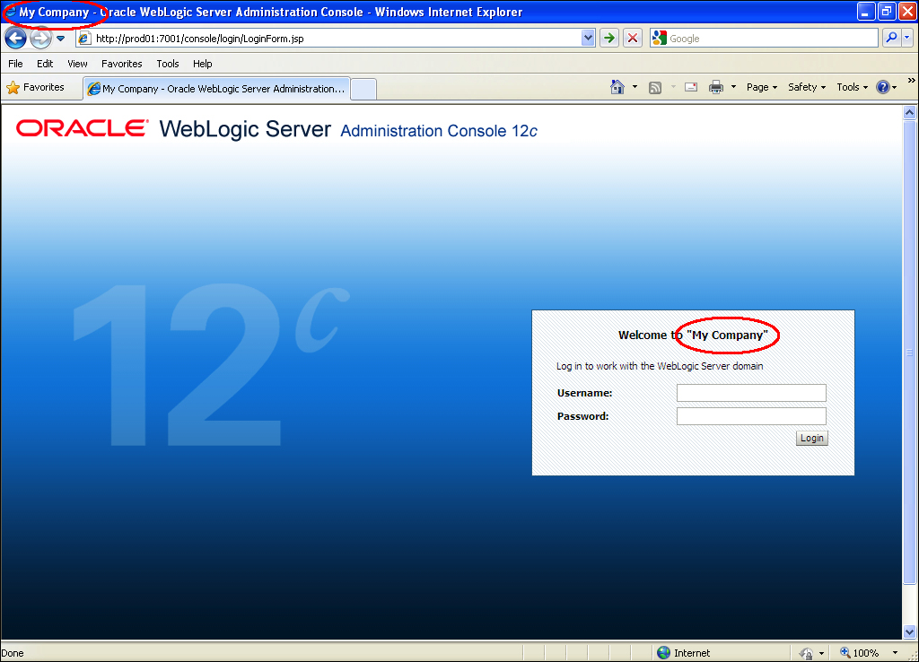Click the Read Mail icon
Screen dimensions: 919x662
(691, 87)
